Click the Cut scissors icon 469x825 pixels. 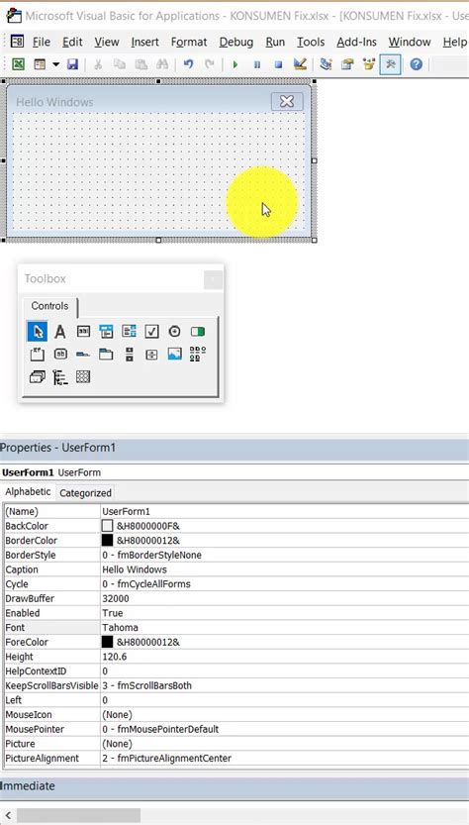[98, 64]
